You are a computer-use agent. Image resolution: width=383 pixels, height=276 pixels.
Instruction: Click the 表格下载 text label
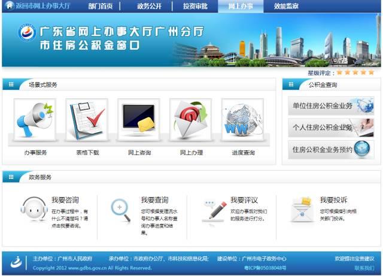(87, 153)
